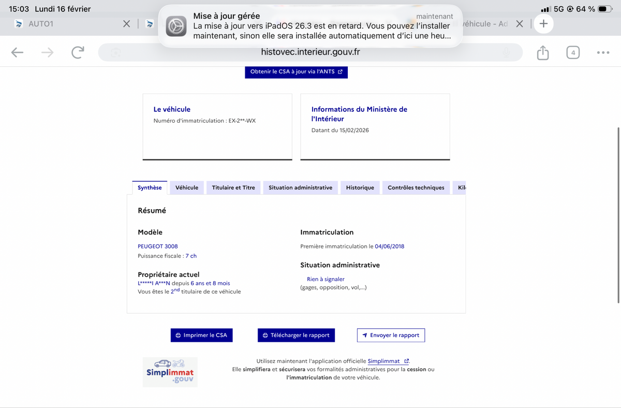The height and width of the screenshot is (408, 621).
Task: Add a new tab with the plus button
Action: click(543, 24)
